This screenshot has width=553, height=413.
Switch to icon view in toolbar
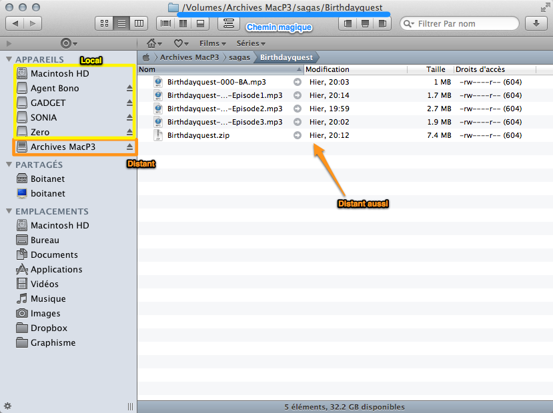(x=104, y=23)
